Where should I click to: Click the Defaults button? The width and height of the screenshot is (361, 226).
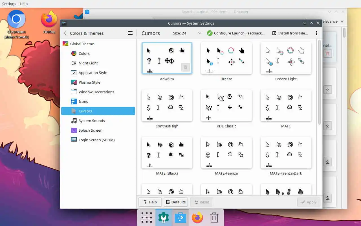176,202
